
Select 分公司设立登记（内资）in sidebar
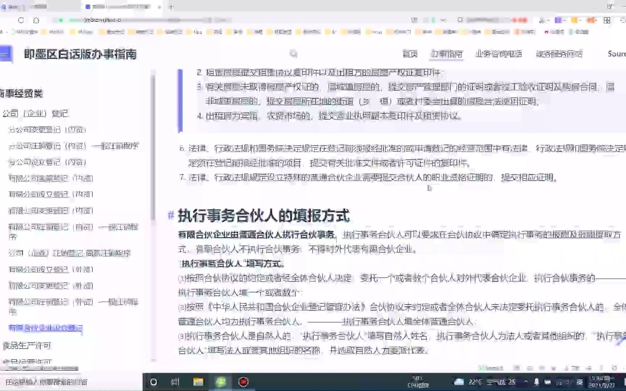[x=47, y=162]
